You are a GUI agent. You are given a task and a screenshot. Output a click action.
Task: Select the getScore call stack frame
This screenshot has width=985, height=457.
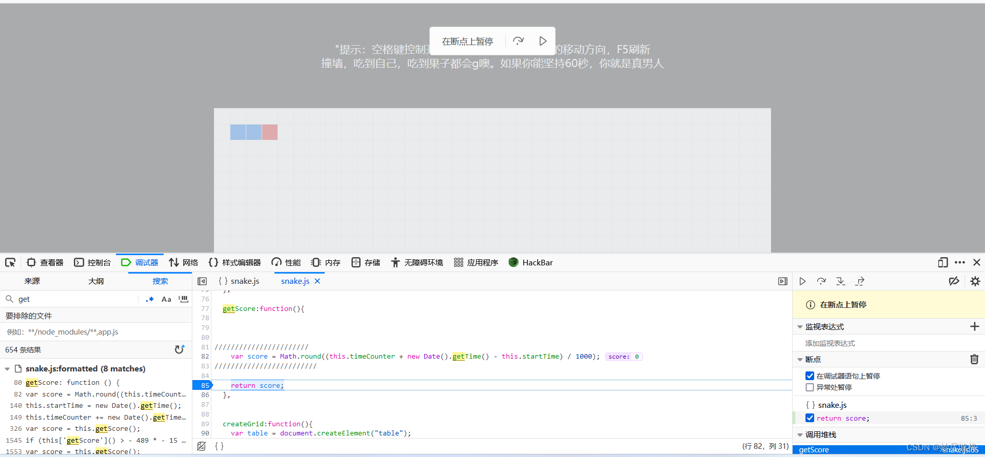[889, 450]
